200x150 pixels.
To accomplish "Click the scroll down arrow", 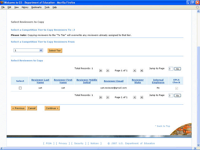I will [x=198, y=145].
